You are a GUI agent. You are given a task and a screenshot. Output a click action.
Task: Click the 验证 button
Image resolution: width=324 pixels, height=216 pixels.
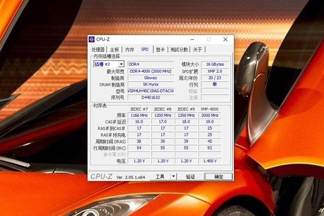click(x=191, y=177)
